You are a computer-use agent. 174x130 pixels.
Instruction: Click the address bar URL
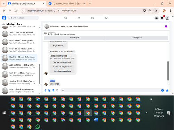click(x=51, y=11)
